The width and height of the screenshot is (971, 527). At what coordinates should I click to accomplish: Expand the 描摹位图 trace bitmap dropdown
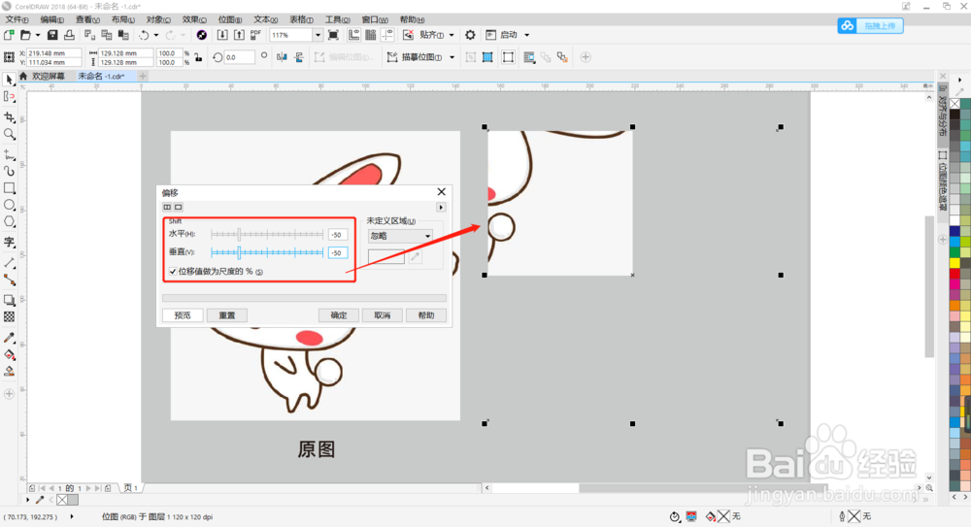point(452,57)
